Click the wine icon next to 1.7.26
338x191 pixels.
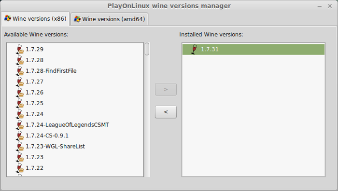pos(20,93)
